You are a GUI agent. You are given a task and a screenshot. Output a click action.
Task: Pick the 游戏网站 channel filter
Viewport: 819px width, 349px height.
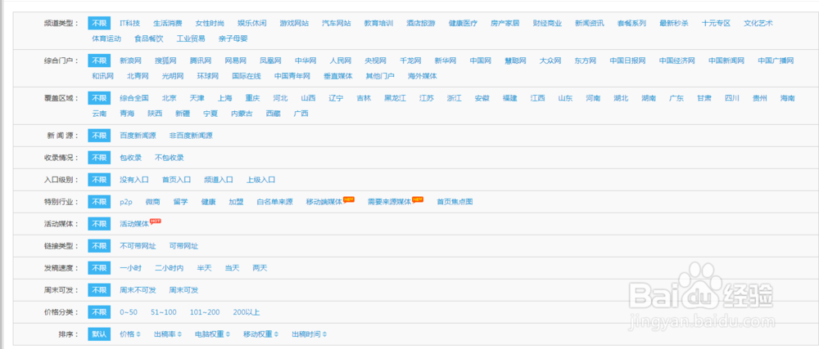294,24
